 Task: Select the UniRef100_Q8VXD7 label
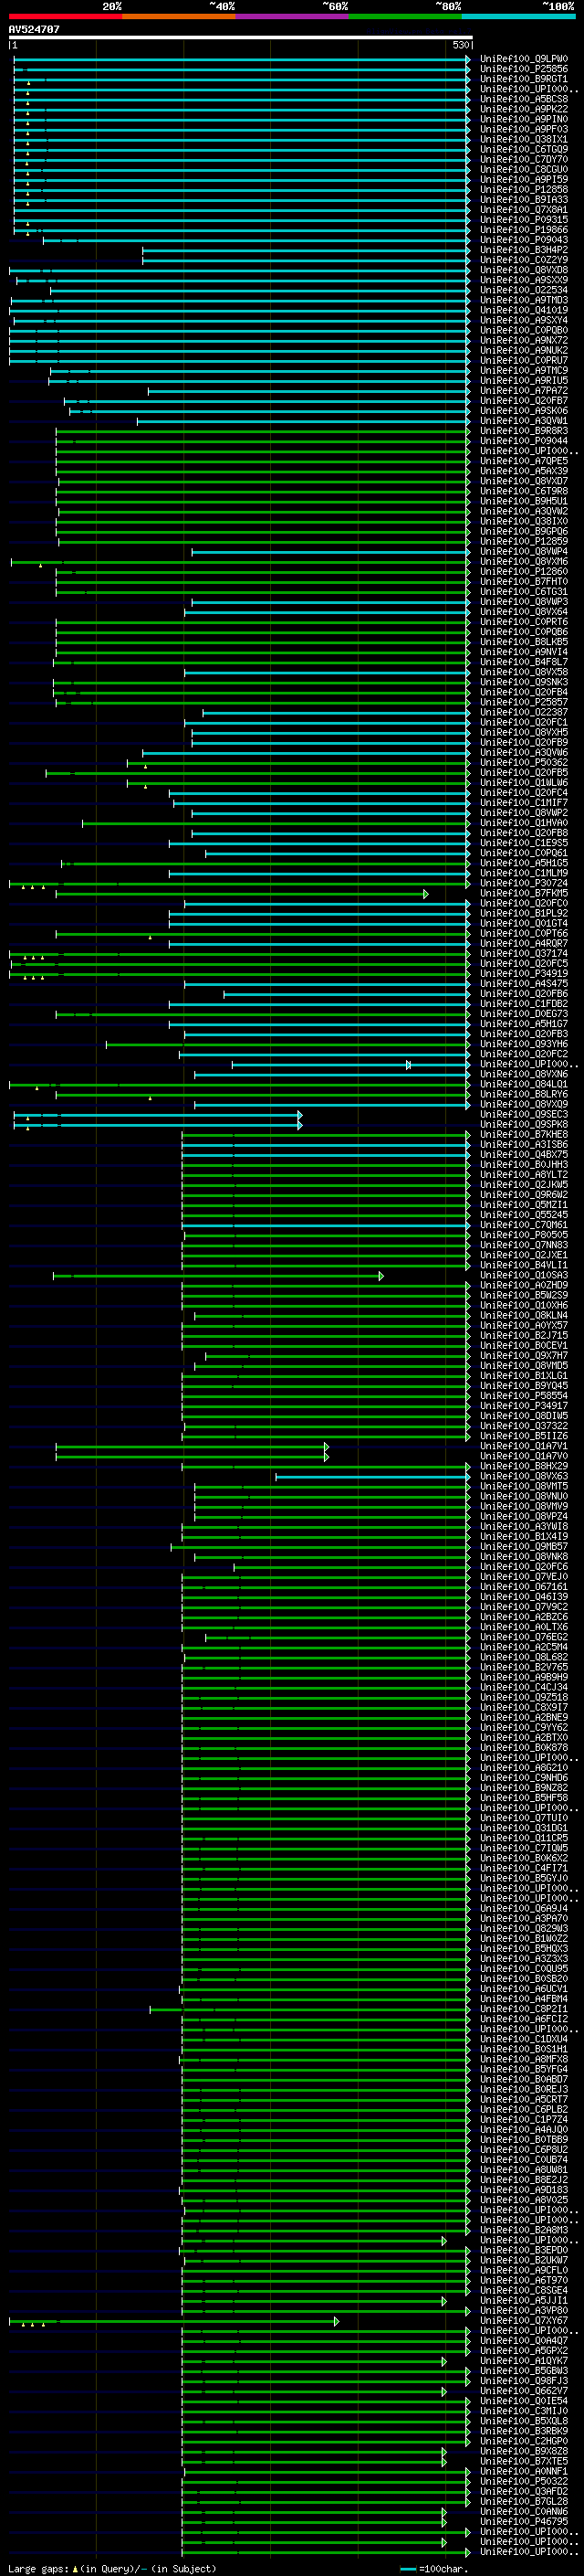tap(523, 481)
